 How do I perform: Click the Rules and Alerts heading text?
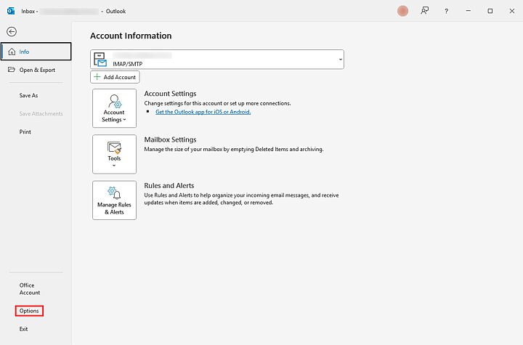pyautogui.click(x=169, y=185)
